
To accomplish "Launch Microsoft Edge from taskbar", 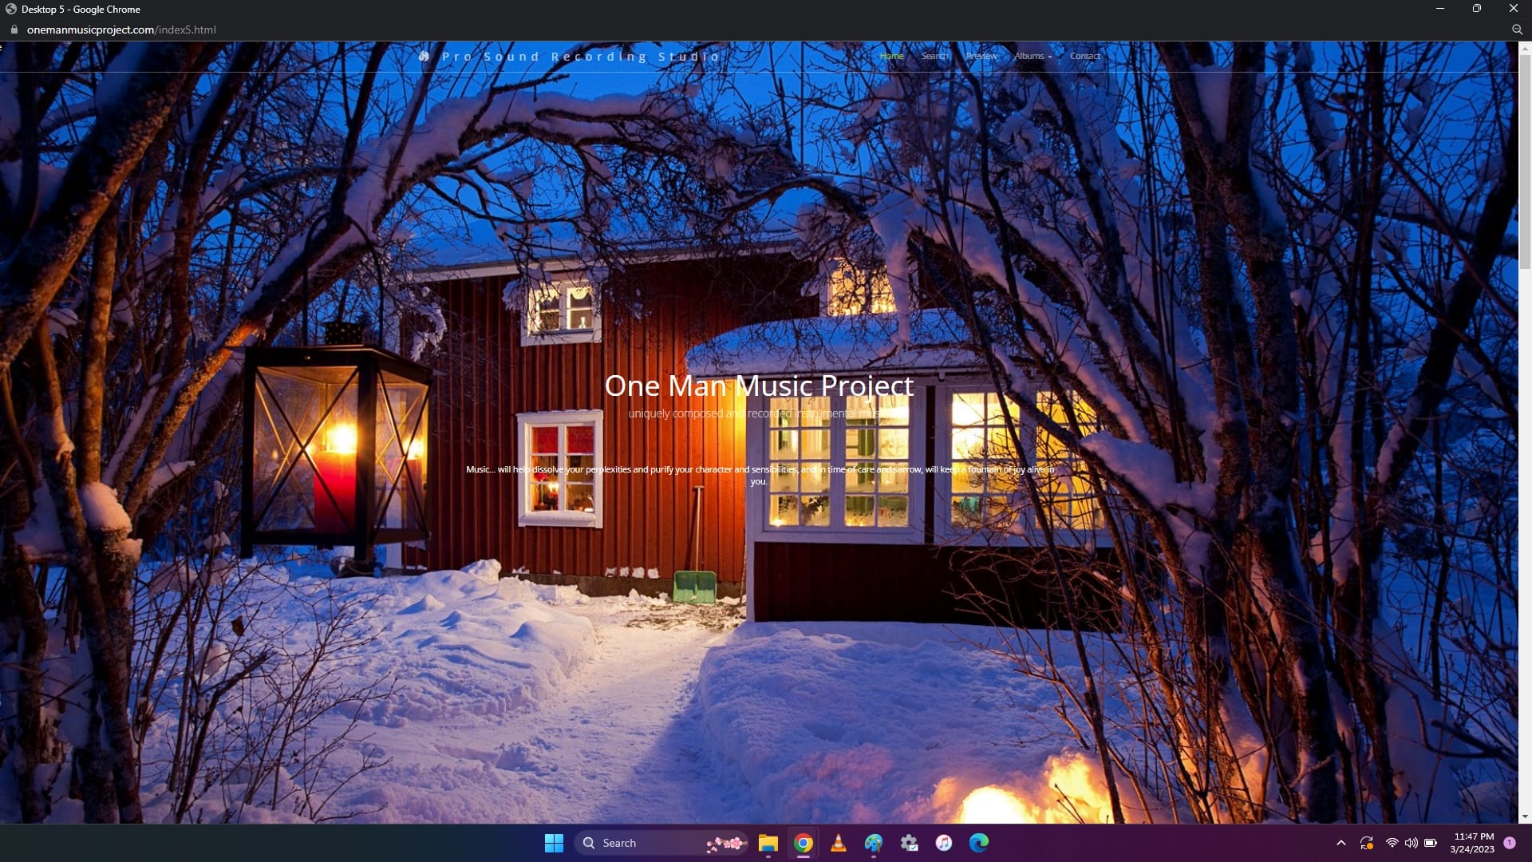I will (979, 843).
